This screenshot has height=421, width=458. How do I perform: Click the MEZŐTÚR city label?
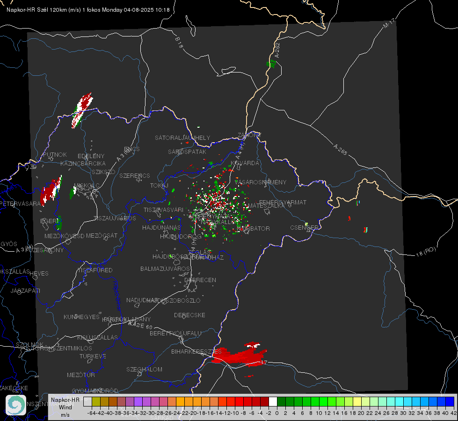tap(81, 375)
